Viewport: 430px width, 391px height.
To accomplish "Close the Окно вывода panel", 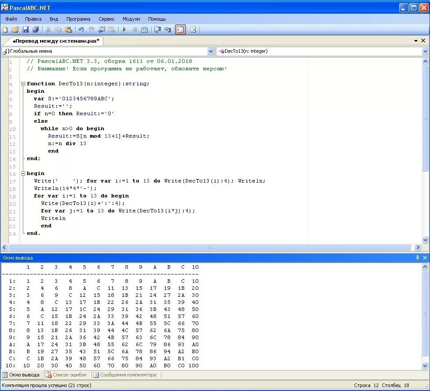I will click(425, 258).
